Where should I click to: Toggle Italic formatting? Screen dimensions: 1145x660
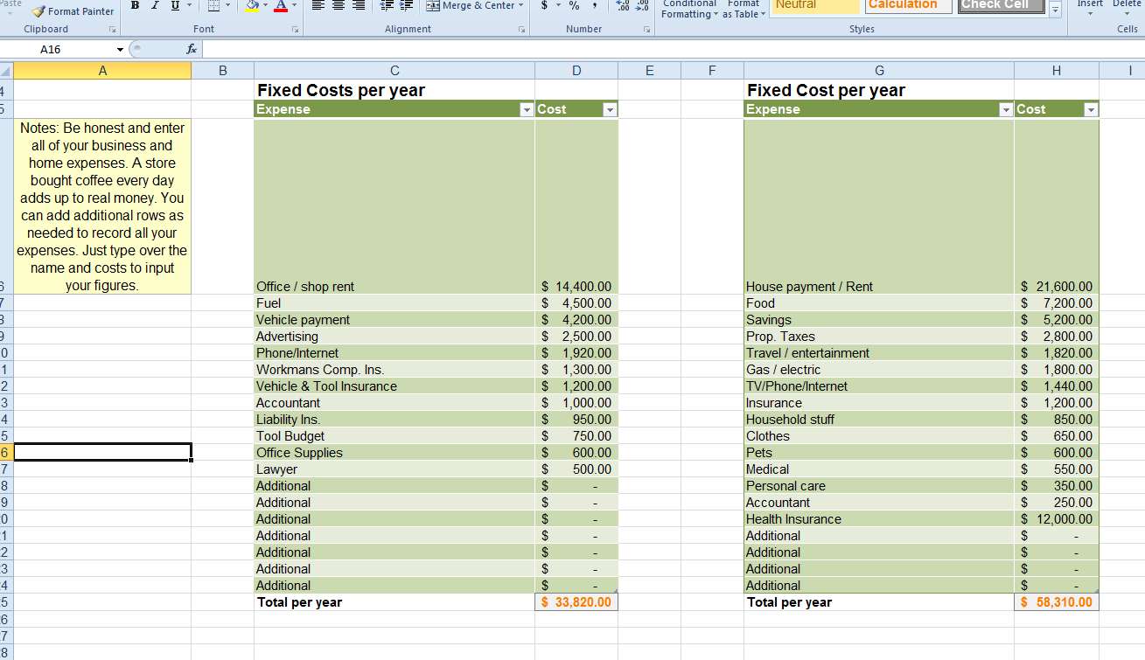pos(155,5)
